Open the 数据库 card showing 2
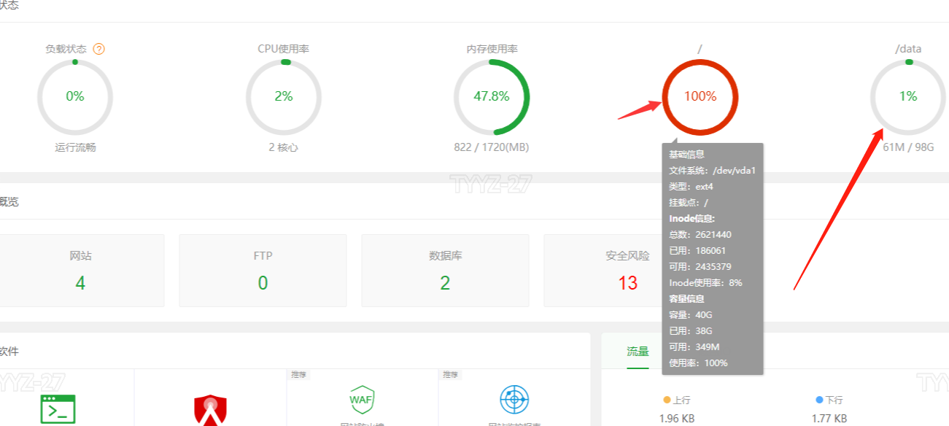 (x=445, y=270)
